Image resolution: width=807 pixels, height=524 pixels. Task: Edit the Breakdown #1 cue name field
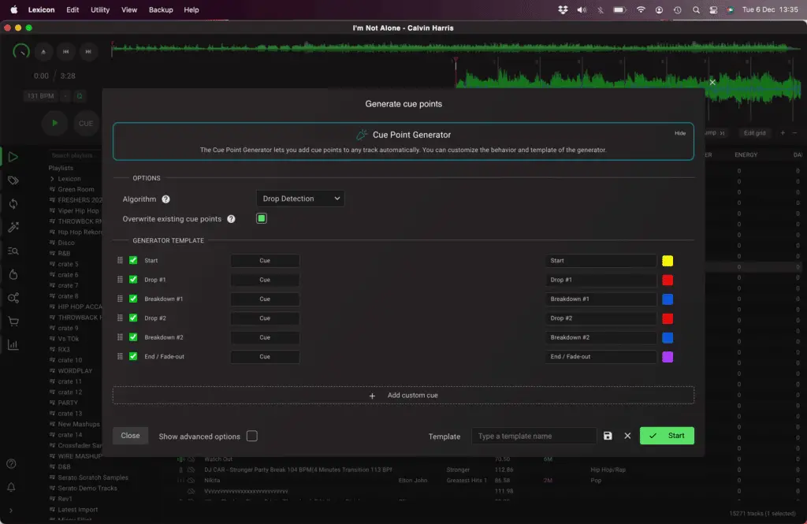point(601,299)
